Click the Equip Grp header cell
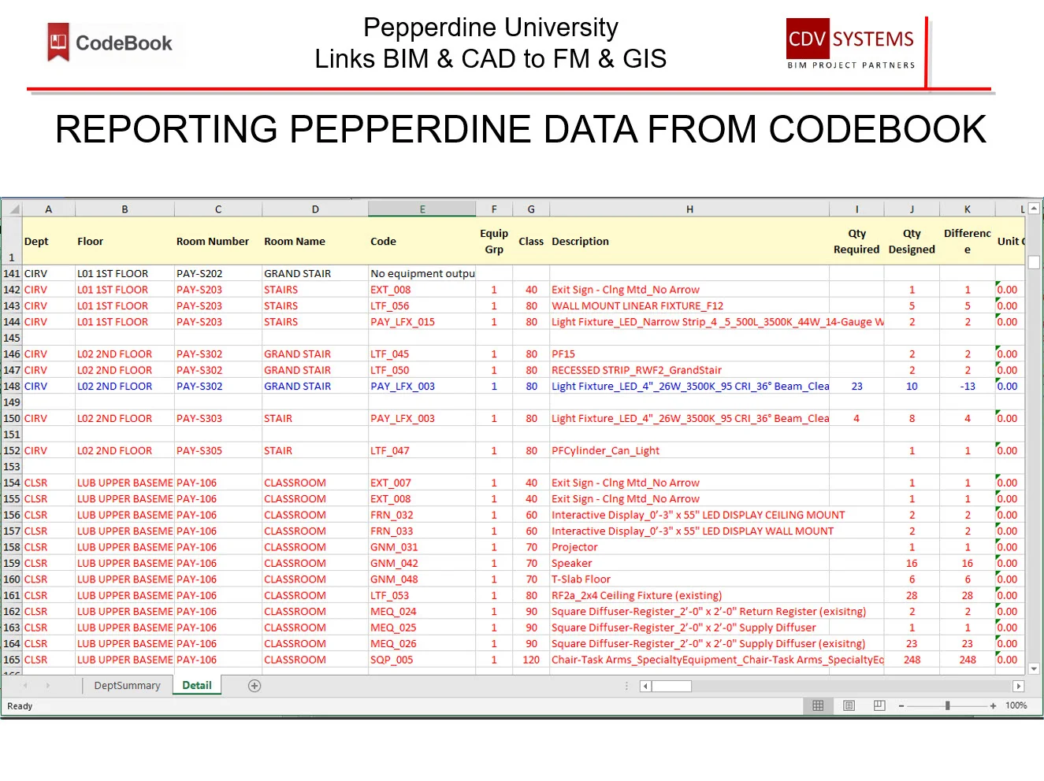Image resolution: width=1044 pixels, height=781 pixels. [x=494, y=242]
